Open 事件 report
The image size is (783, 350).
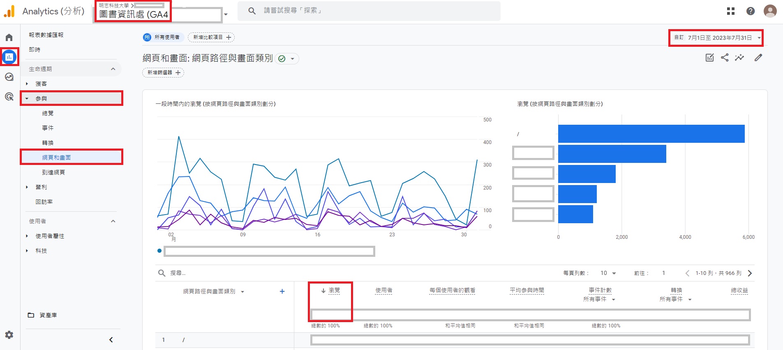click(48, 128)
